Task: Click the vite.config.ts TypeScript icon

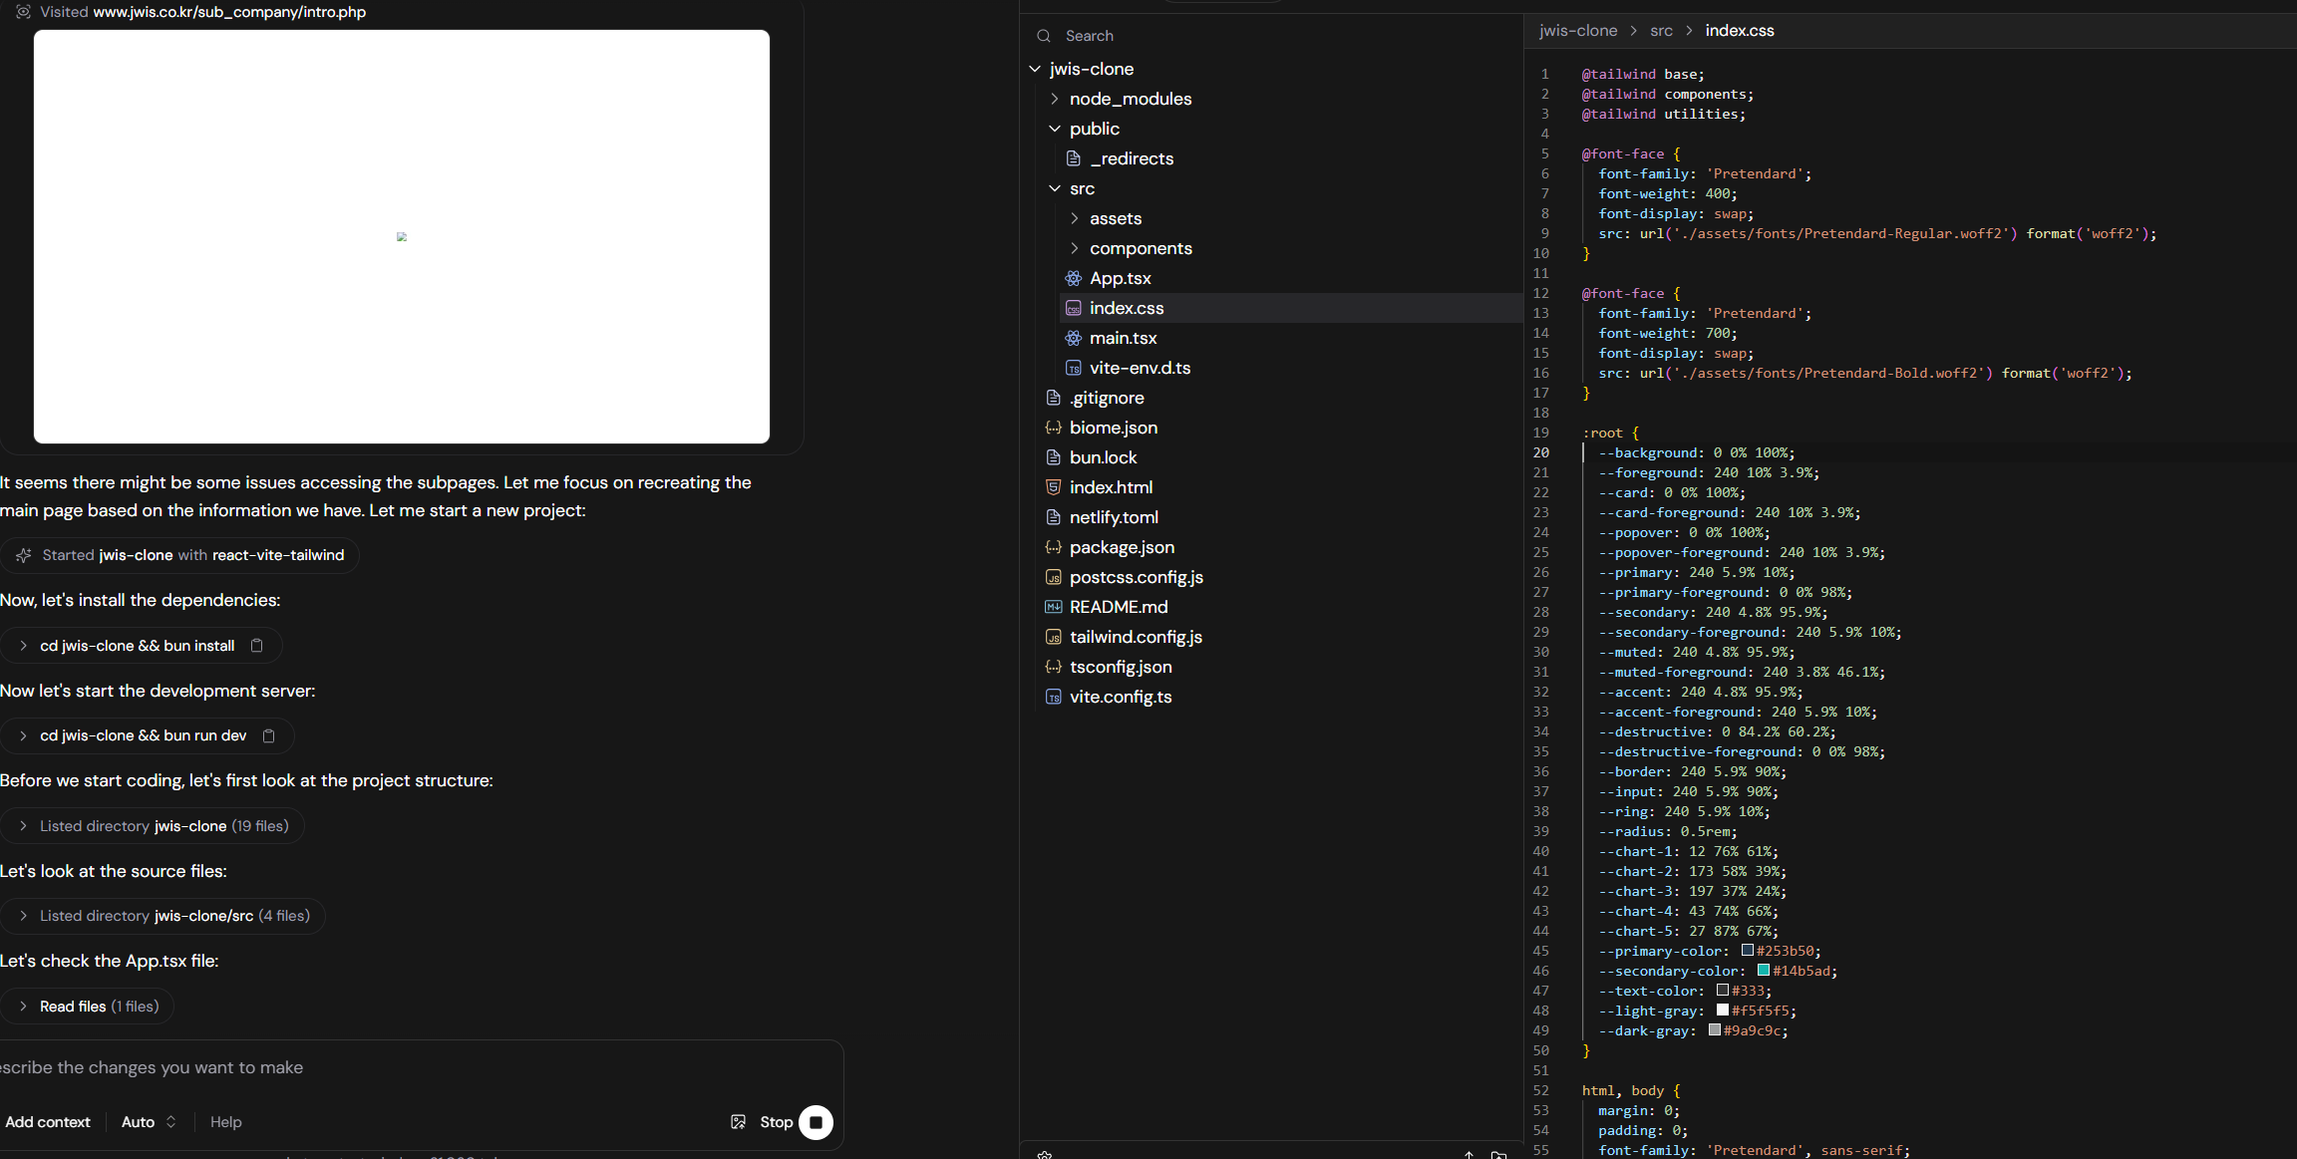Action: pyautogui.click(x=1054, y=697)
